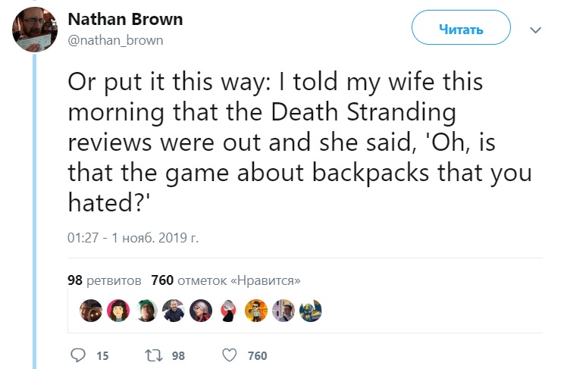Like the tweet with the heart icon
The image size is (564, 369).
[231, 355]
